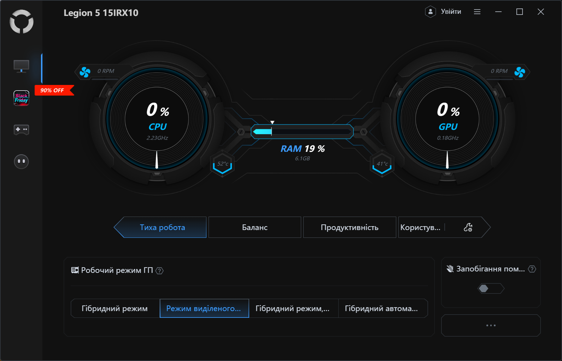The image size is (562, 361).
Task: Click the Legion logo icon
Action: (x=22, y=22)
